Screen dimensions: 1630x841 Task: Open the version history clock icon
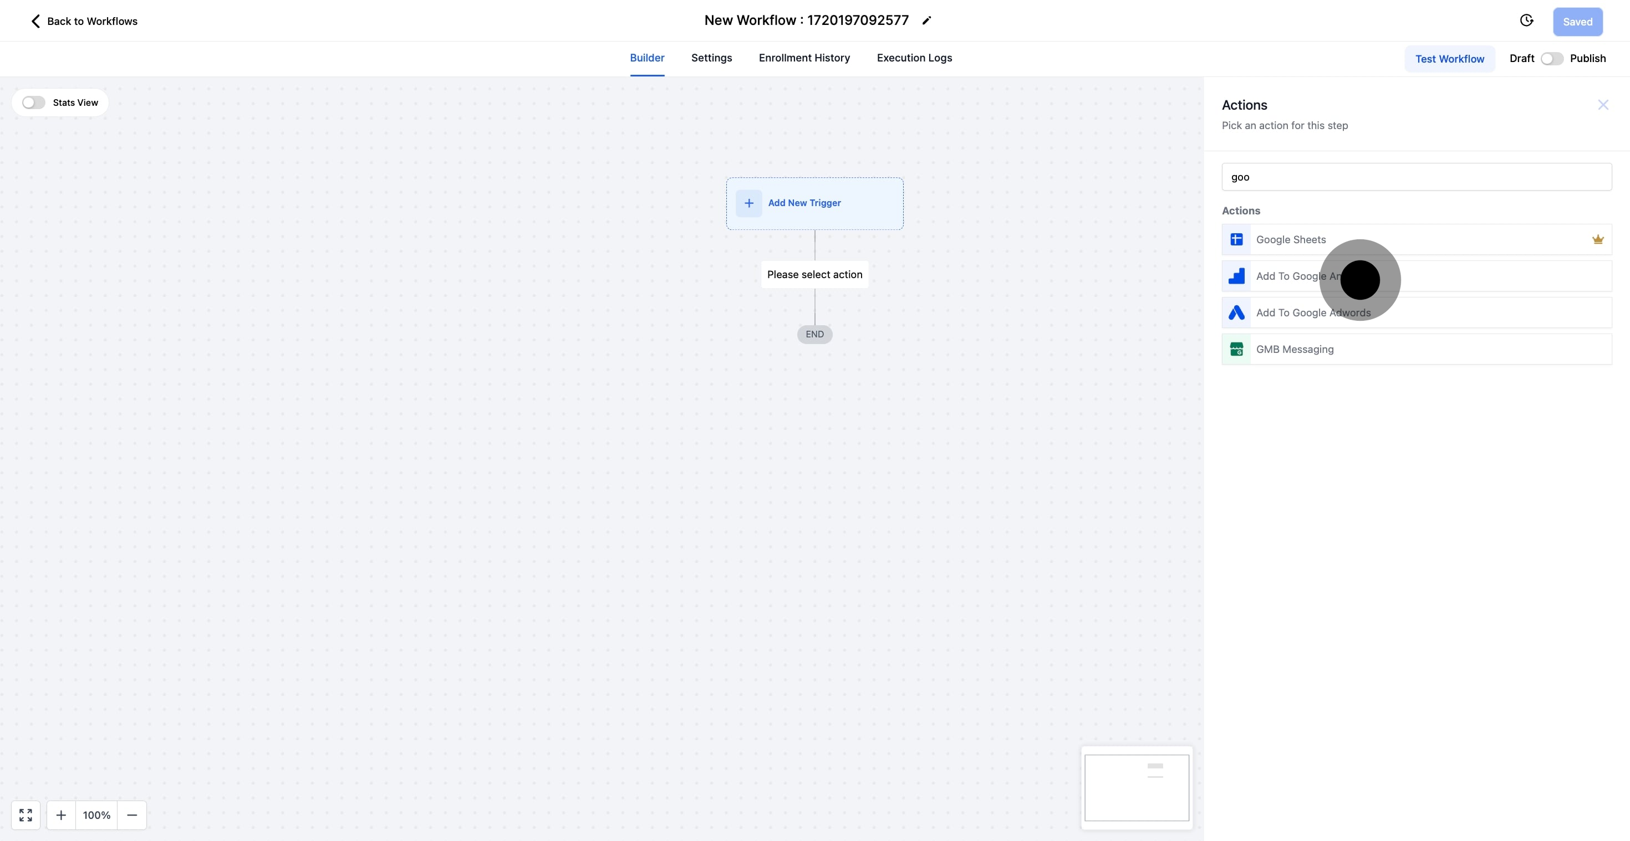click(x=1526, y=21)
